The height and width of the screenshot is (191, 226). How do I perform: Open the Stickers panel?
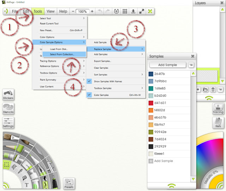[x=8, y=94]
